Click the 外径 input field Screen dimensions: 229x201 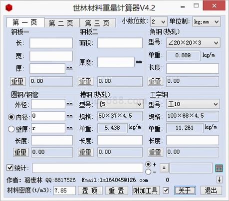[x=48, y=104]
